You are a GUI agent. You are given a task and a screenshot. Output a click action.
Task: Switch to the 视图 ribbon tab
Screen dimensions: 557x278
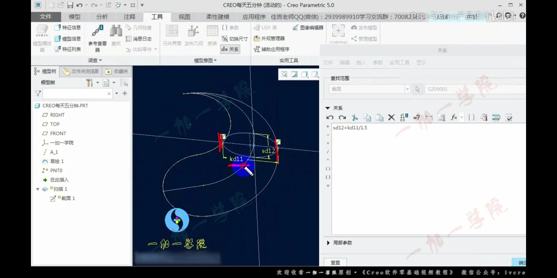[x=184, y=17]
